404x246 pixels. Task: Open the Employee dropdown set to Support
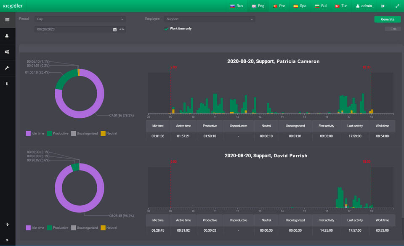[210, 19]
